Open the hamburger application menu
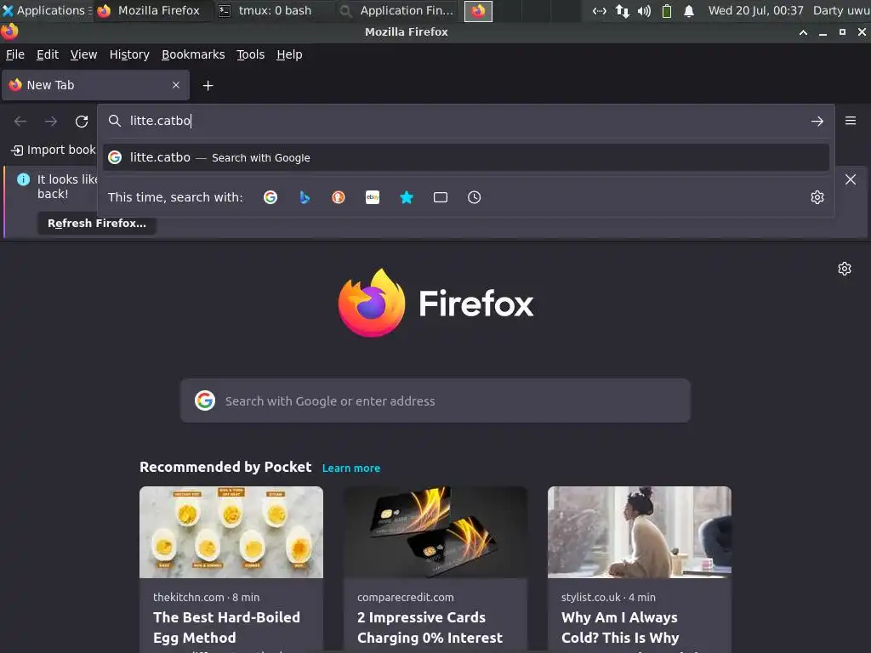This screenshot has width=871, height=653. pyautogui.click(x=851, y=121)
